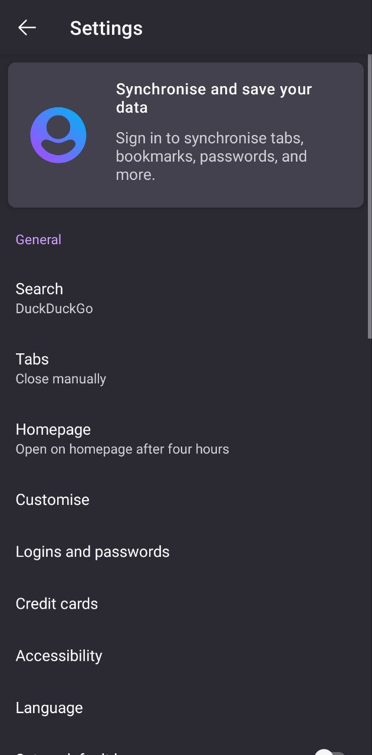Tap the Settings page title
Image resolution: width=372 pixels, height=755 pixels.
pyautogui.click(x=106, y=28)
